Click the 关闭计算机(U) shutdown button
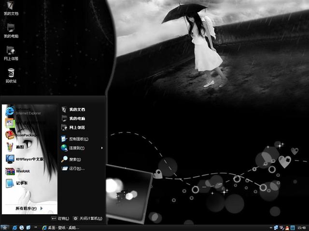Screen dimensions: 309x231 (x=87, y=218)
